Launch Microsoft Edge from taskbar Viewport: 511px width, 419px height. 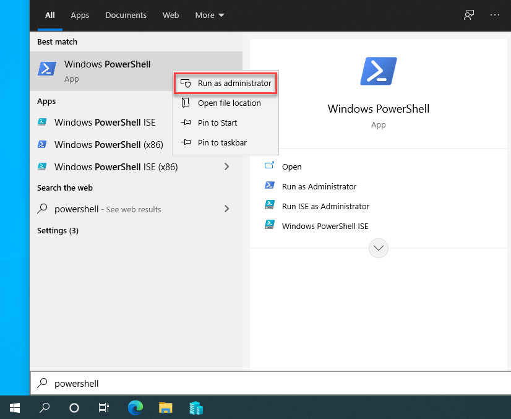(x=135, y=408)
